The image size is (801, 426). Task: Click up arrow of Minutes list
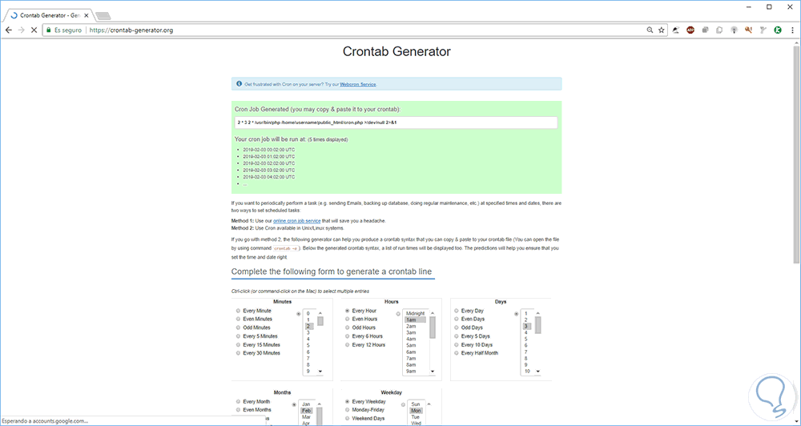320,313
